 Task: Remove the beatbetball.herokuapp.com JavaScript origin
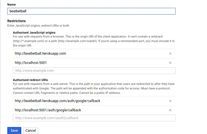click(170, 54)
